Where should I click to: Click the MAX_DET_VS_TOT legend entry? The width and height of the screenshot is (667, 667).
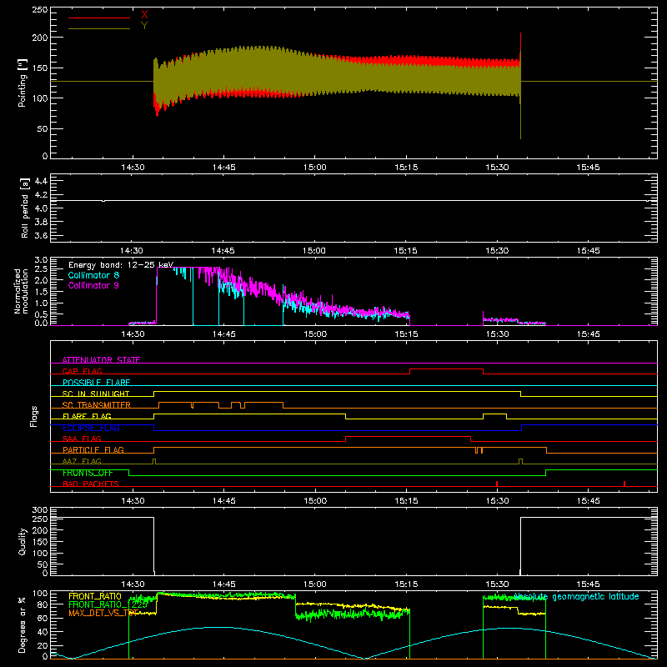(x=103, y=613)
